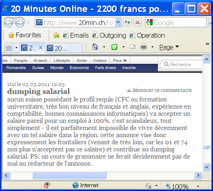The height and width of the screenshot is (191, 213).
Task: Open the Quick Tabs grid icon
Action: 9,48
